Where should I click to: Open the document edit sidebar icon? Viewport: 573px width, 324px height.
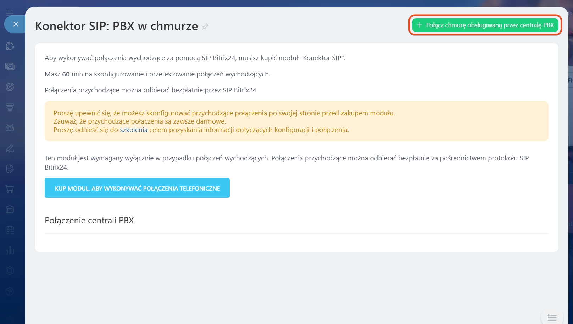point(10,169)
